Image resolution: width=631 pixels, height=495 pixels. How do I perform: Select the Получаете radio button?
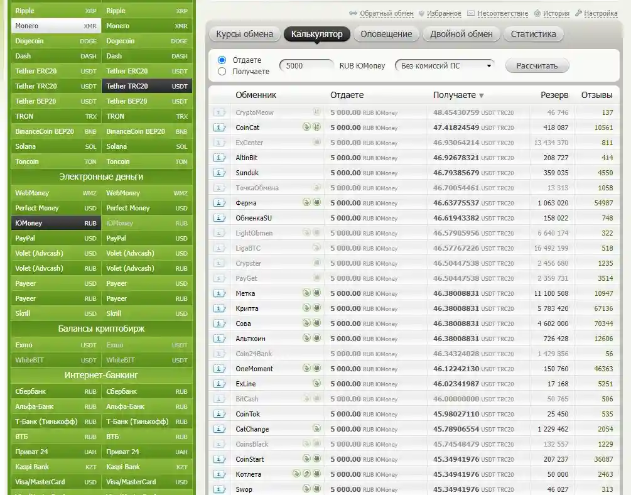tap(222, 72)
